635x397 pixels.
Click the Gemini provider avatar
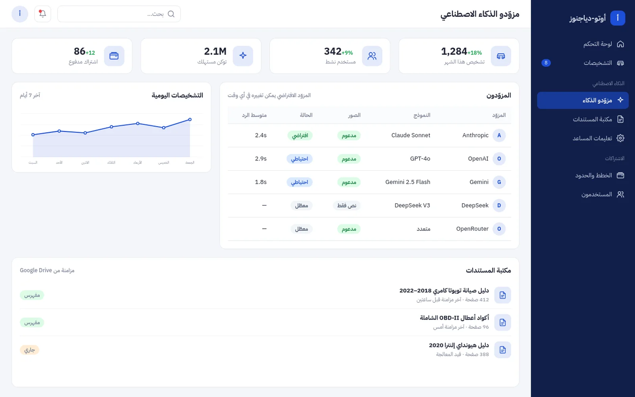(499, 182)
